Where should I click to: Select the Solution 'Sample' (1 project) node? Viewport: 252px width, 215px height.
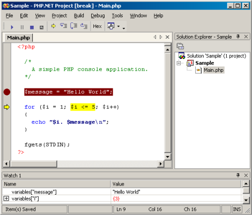click(217, 56)
